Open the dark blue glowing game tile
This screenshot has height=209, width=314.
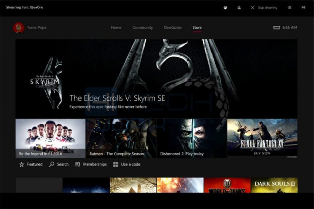coord(86,185)
